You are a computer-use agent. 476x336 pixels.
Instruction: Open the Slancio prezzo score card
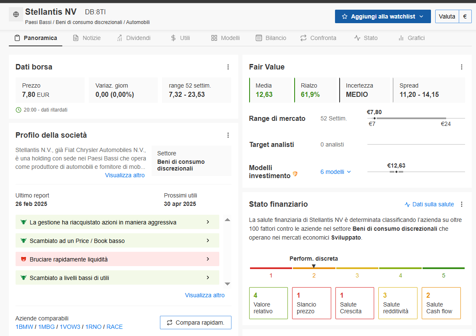coord(311,303)
